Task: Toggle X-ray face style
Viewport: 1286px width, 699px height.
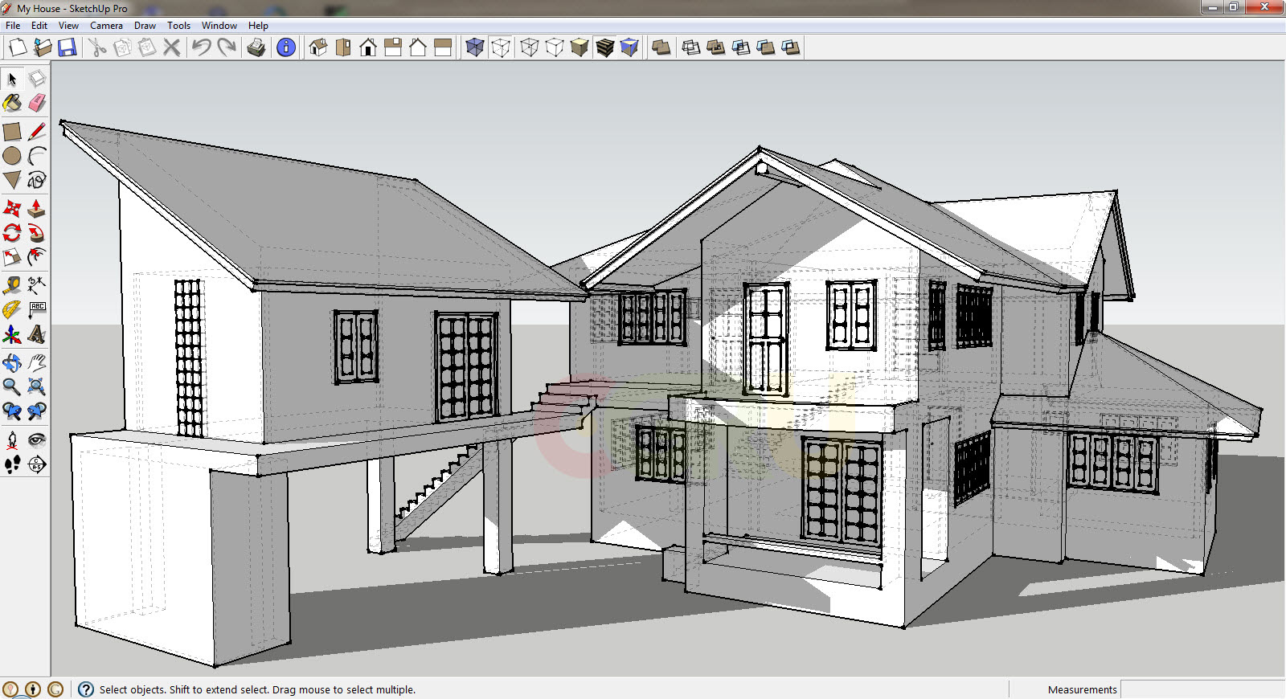Action: 475,47
